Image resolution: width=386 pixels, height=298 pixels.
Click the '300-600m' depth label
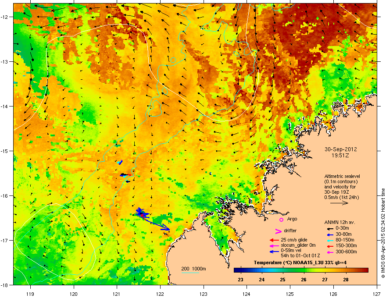coord(346,252)
